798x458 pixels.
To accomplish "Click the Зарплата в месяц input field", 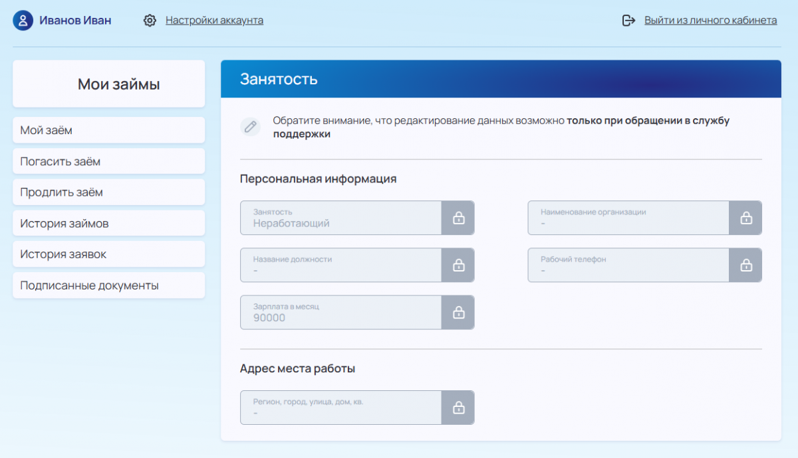I will point(341,312).
